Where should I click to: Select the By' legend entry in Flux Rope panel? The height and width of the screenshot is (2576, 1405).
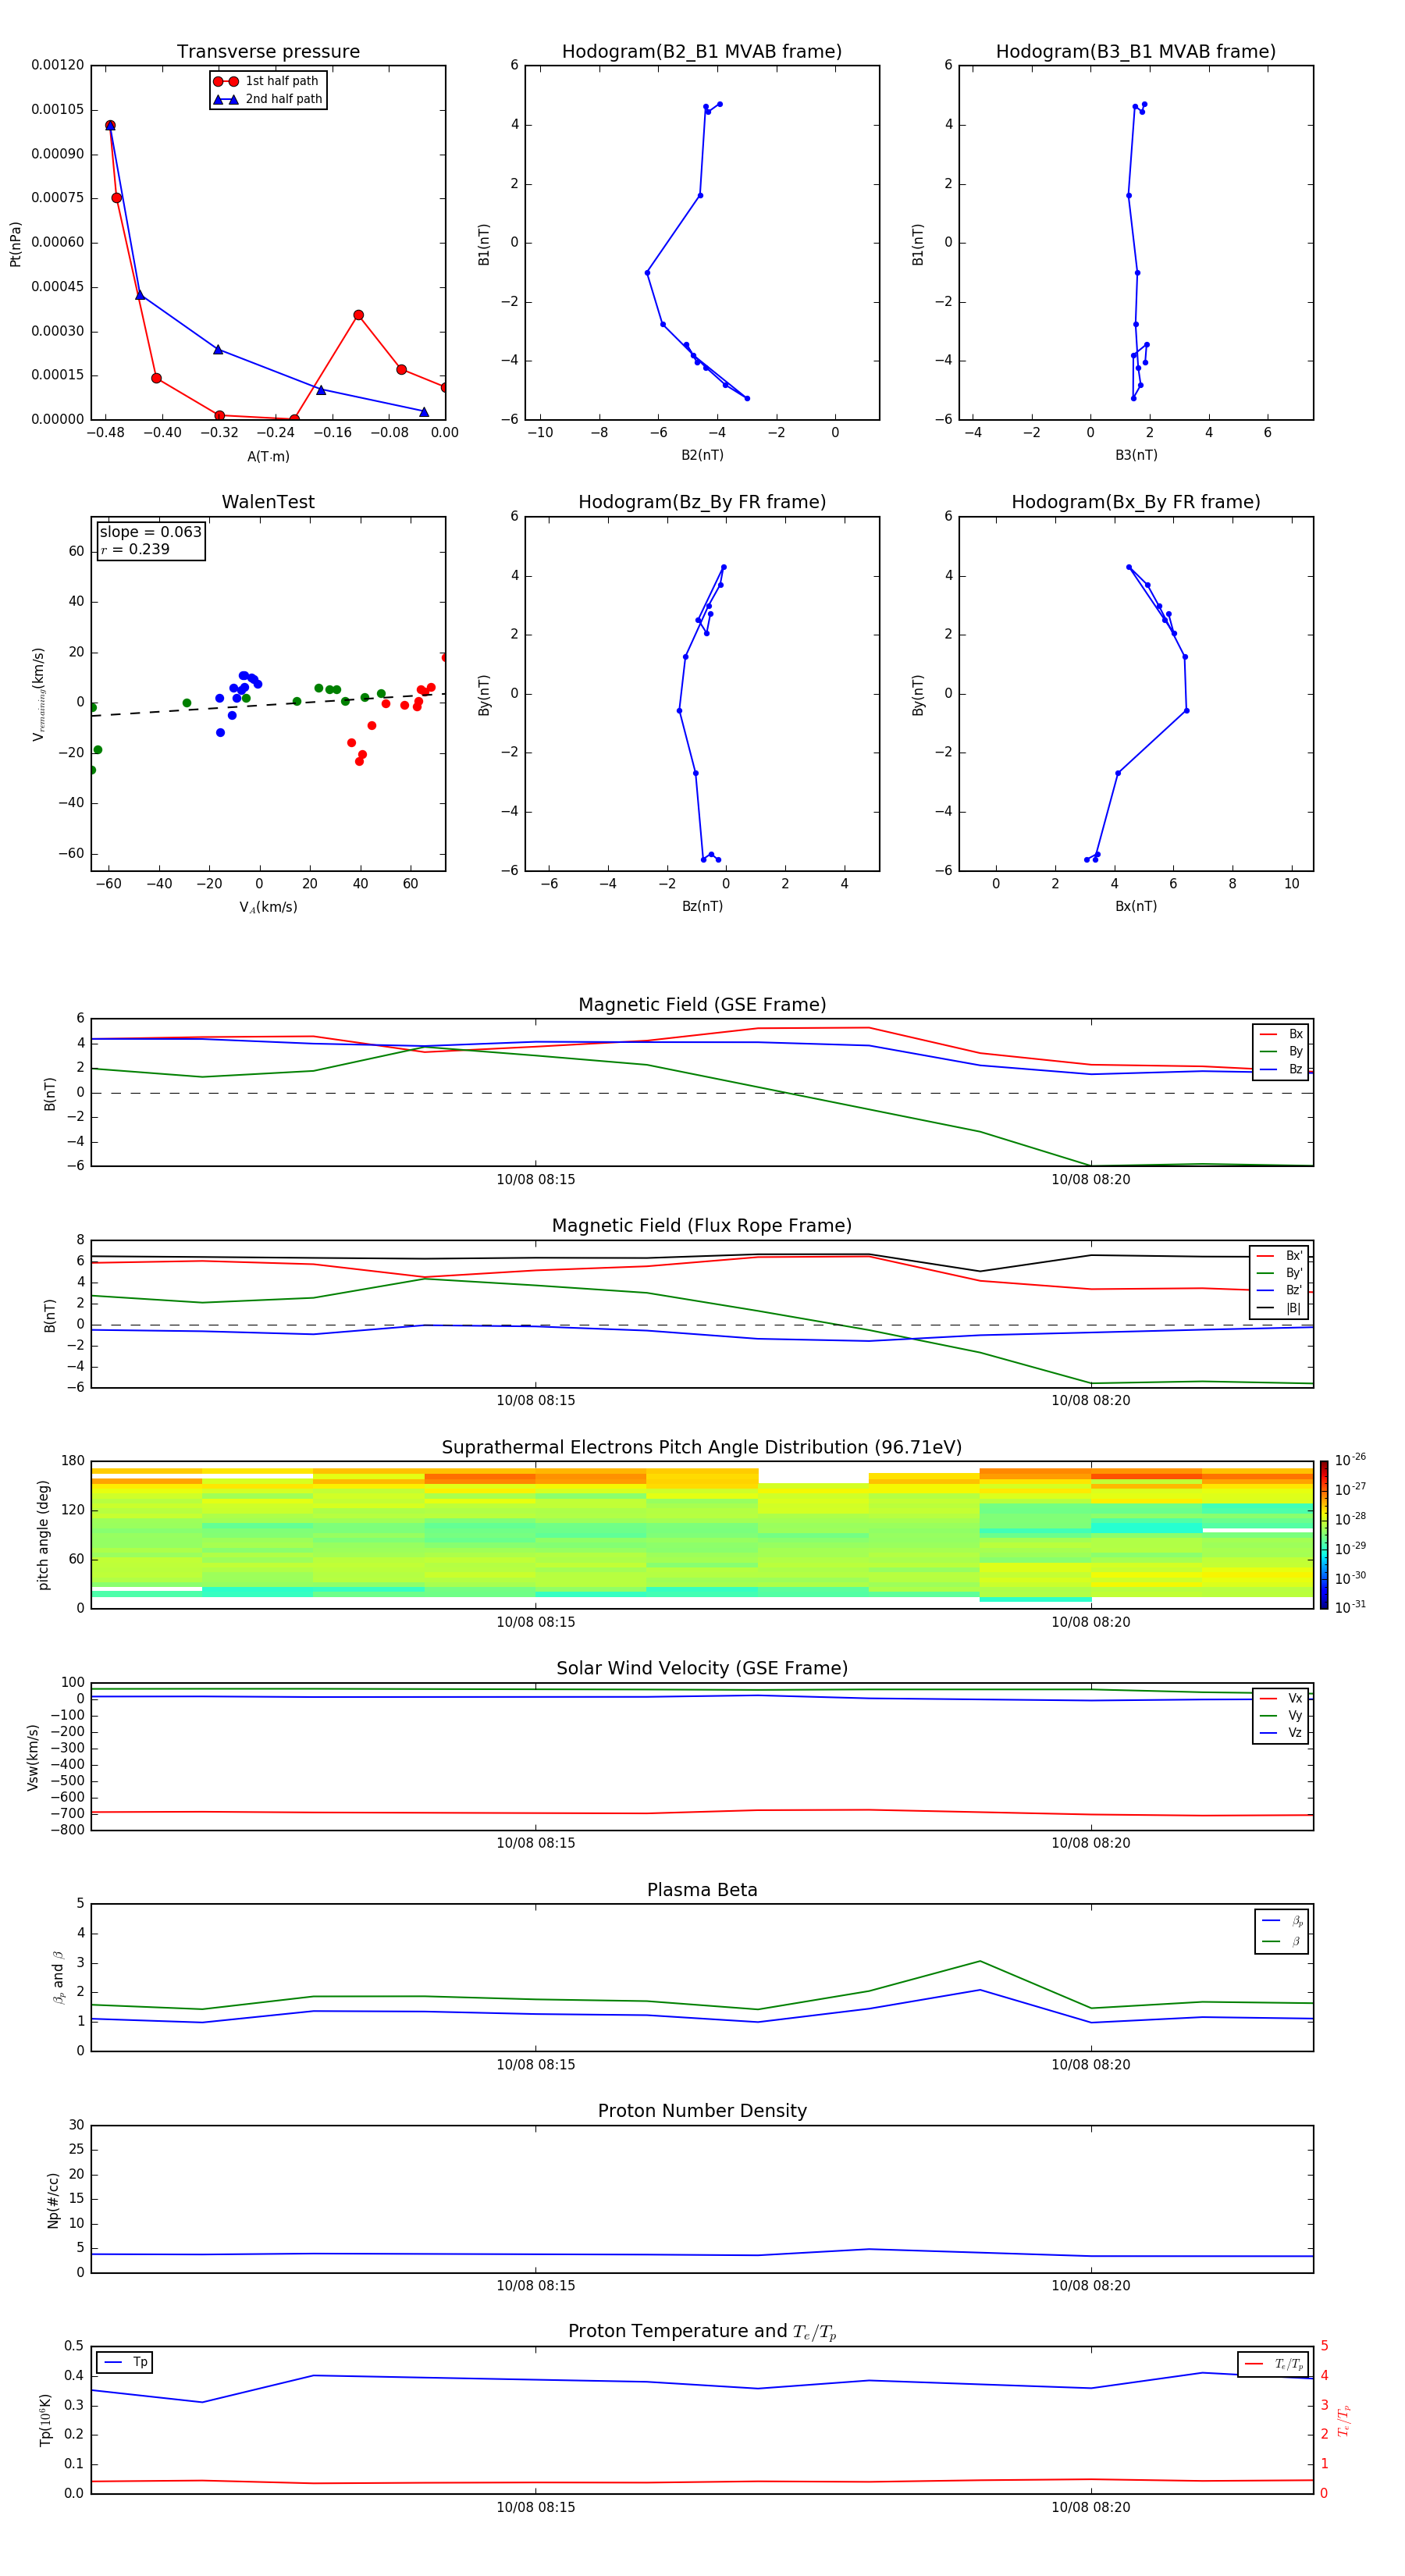coord(1280,1273)
